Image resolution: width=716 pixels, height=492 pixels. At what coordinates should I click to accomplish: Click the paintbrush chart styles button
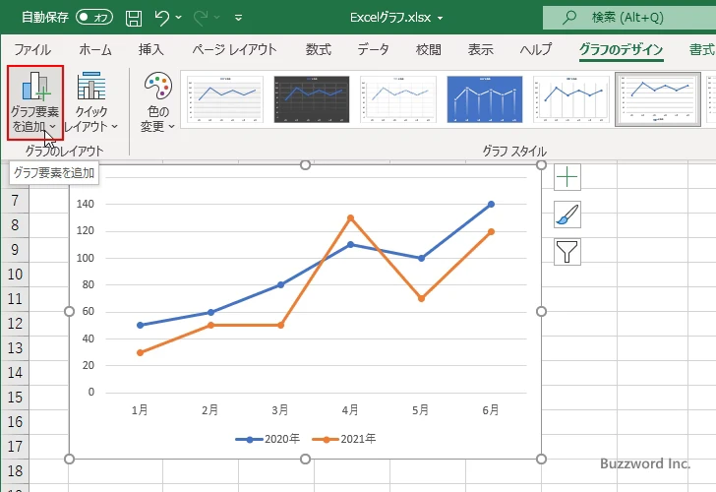coord(567,215)
